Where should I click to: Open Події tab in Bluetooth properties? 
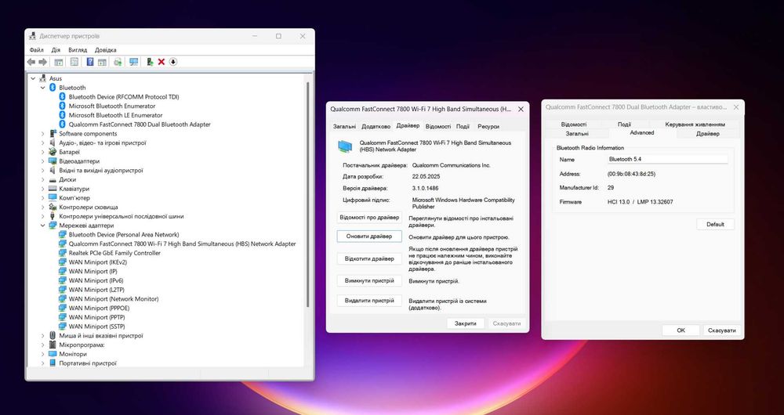coord(624,125)
